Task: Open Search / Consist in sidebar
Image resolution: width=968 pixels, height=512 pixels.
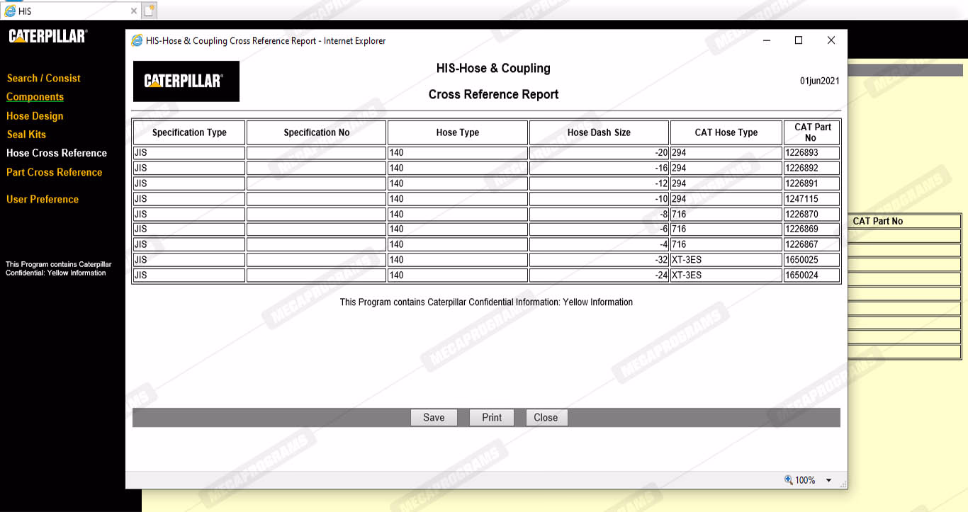Action: point(44,78)
